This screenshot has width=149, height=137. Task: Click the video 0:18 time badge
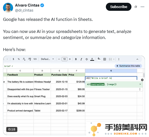[x=12, y=129]
